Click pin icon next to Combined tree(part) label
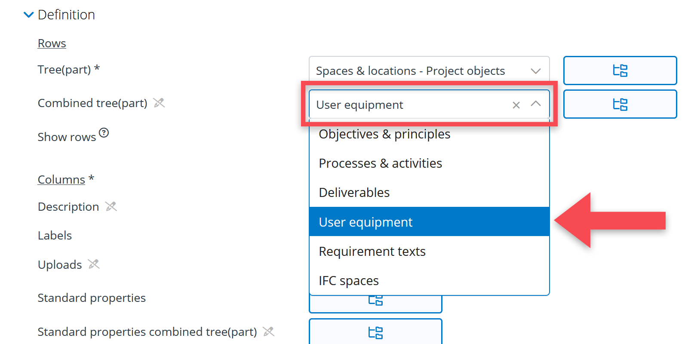Screen dimensions: 688x344 [x=159, y=103]
